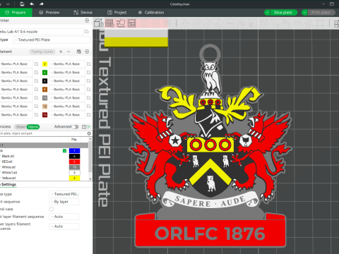Open the Print plate options dropdown arrow
This screenshot has width=339, height=254.
304,13
